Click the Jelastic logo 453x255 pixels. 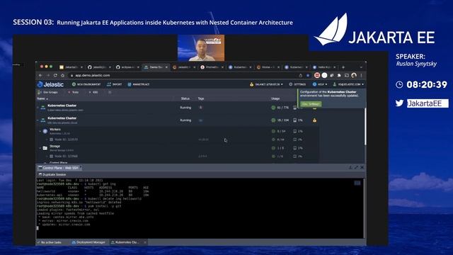click(x=50, y=84)
